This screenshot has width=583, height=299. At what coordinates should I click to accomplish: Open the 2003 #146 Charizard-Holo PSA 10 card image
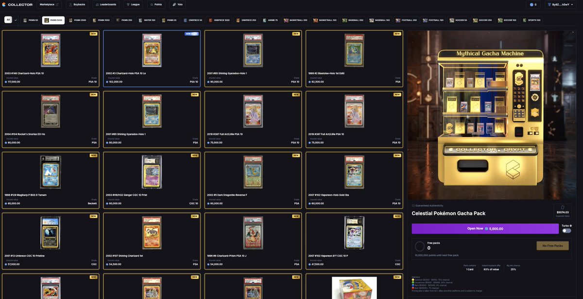click(51, 50)
